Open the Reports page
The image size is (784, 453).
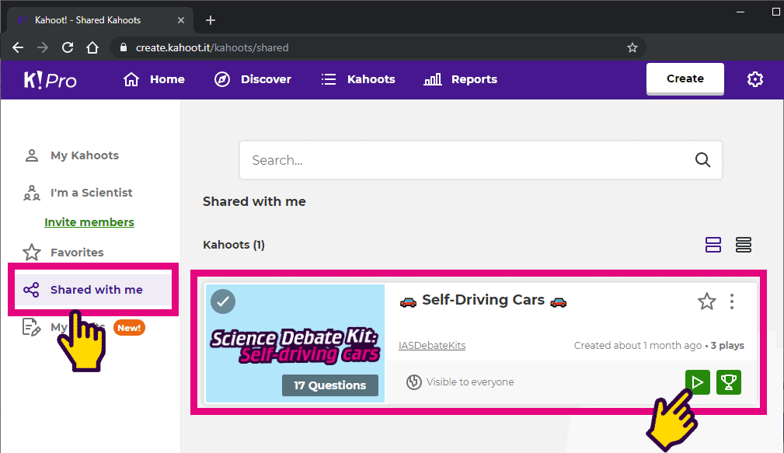tap(461, 79)
